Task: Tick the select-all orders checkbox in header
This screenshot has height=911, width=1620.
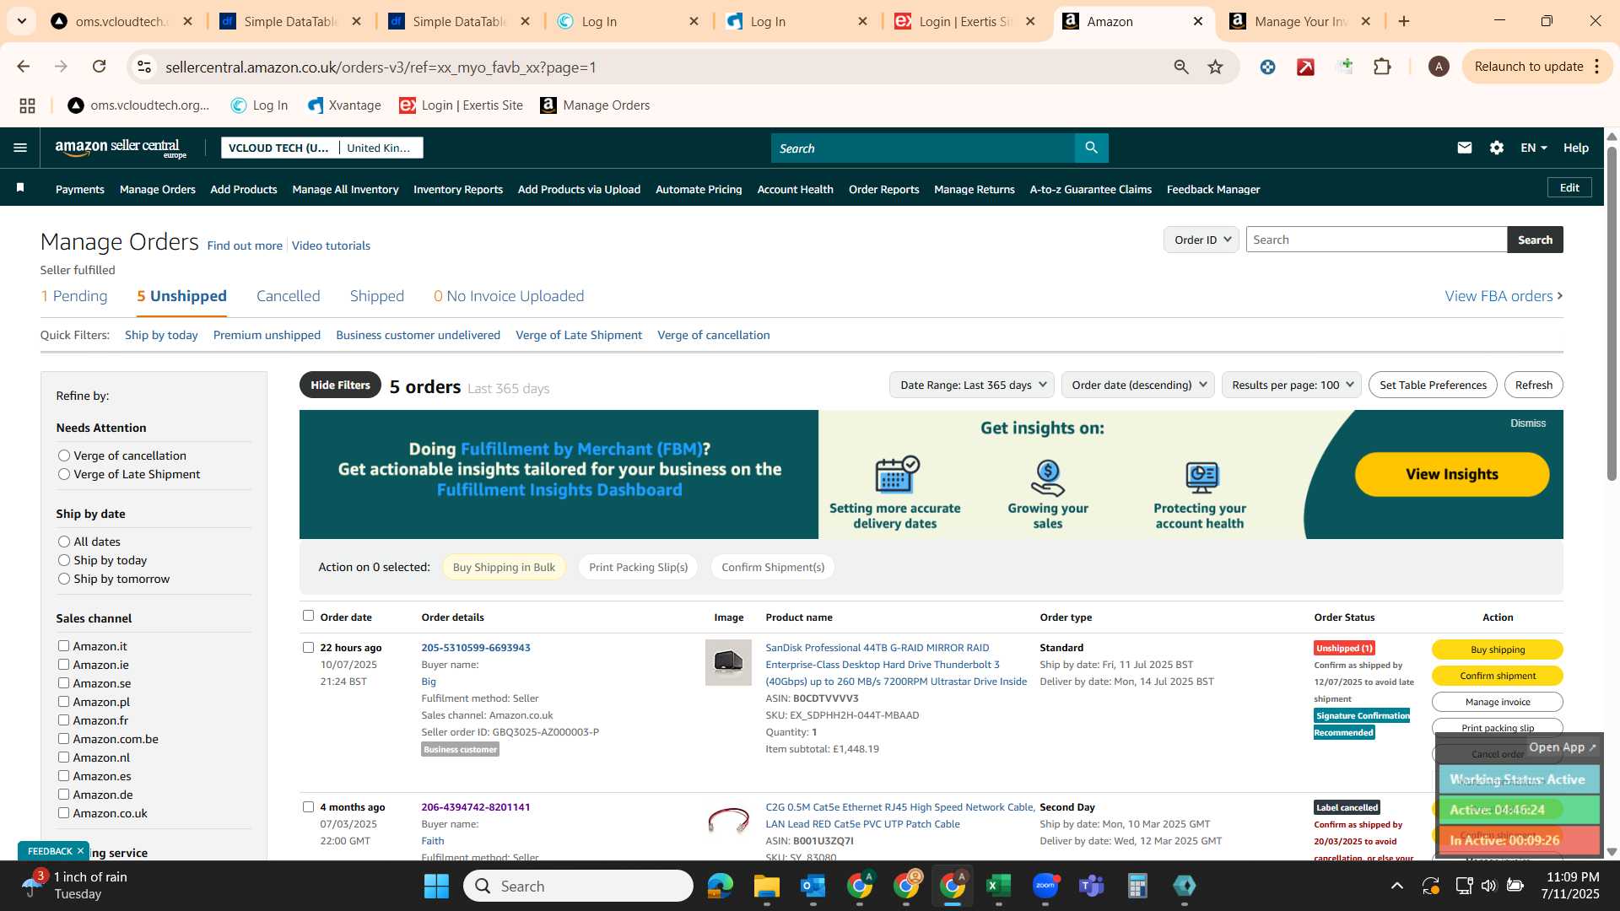Action: 308,616
